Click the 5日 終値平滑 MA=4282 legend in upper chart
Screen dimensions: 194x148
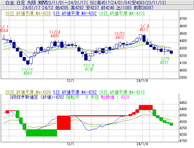point(75,13)
